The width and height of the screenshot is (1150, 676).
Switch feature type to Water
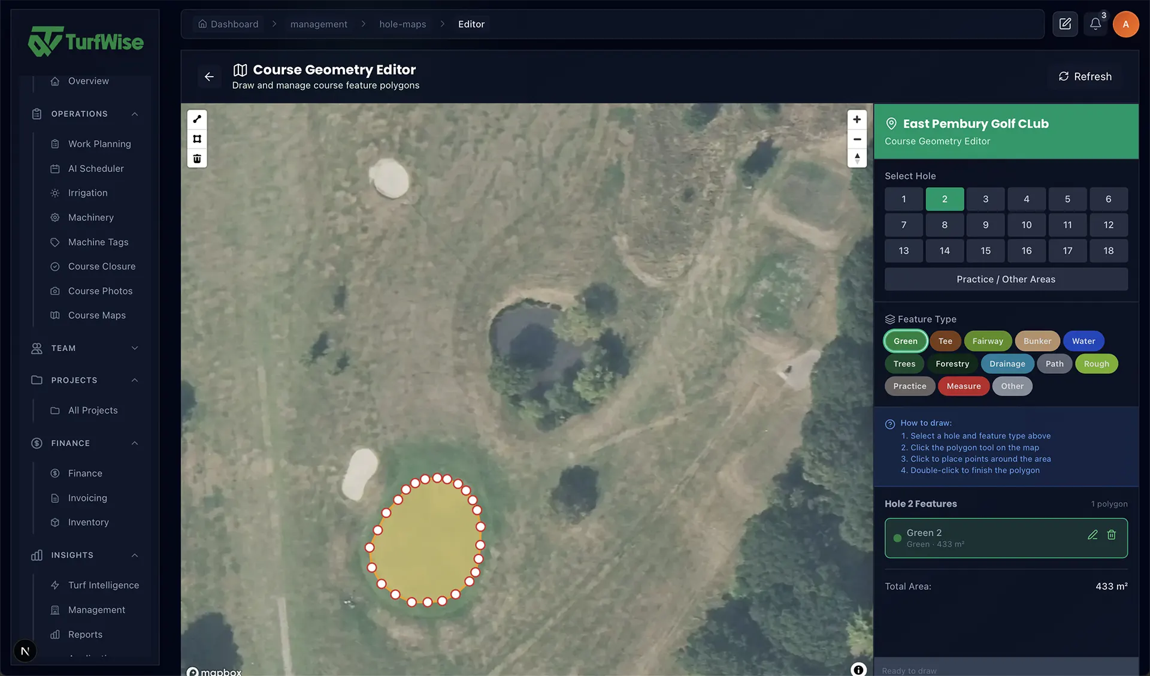pyautogui.click(x=1084, y=340)
